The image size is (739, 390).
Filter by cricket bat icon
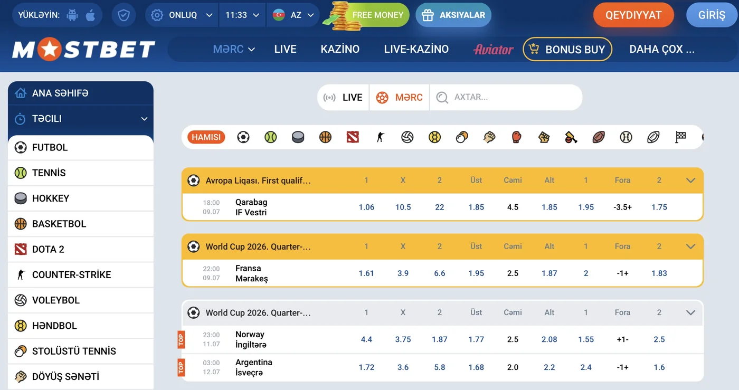(x=571, y=137)
